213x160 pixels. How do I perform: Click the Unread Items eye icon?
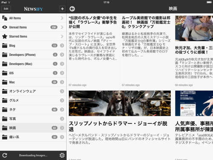pyautogui.click(x=5, y=27)
